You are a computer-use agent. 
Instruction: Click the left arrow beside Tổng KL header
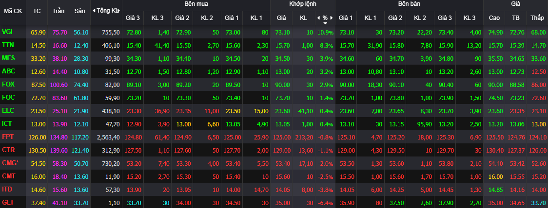coord(94,11)
